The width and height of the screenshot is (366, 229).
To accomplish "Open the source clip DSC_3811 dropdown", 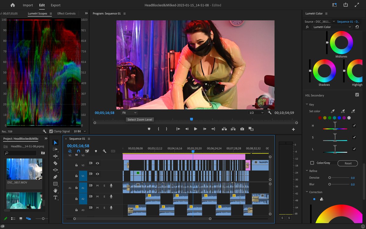I will (334, 22).
